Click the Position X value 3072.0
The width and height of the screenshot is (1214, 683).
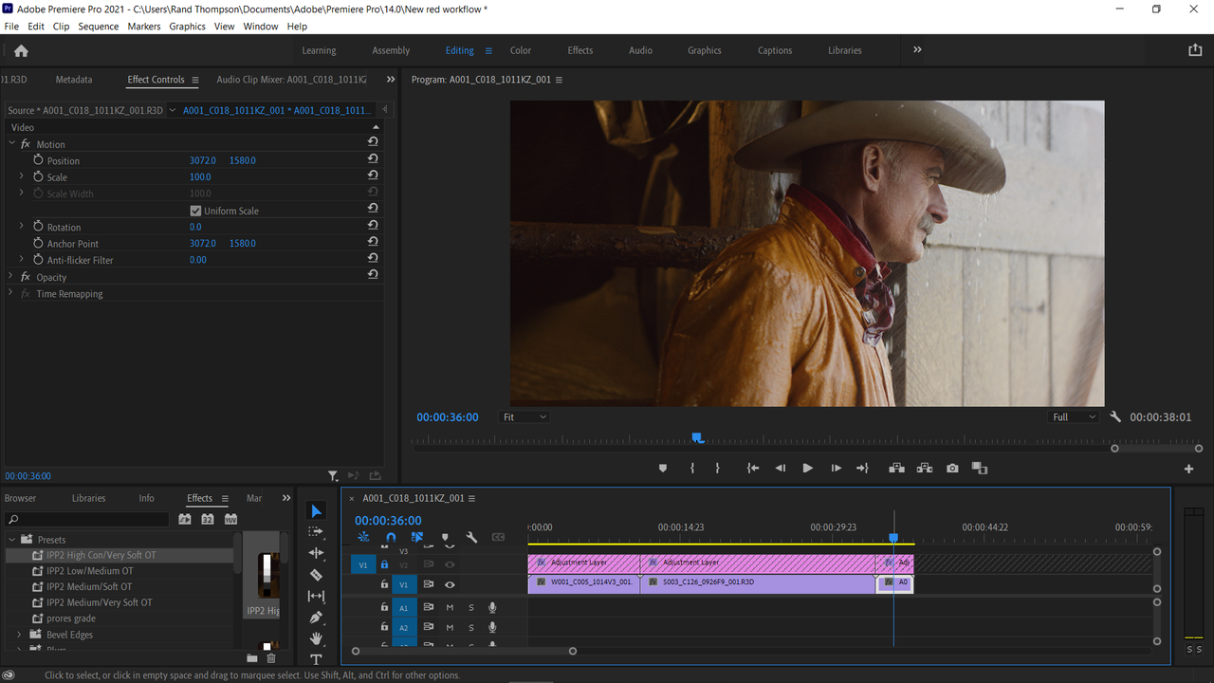[203, 160]
